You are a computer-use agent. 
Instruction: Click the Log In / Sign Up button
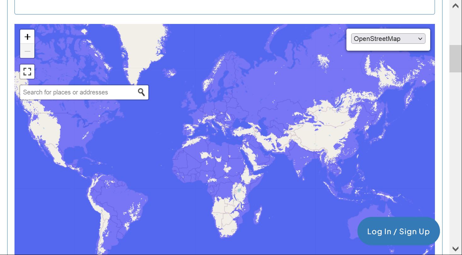coord(398,231)
